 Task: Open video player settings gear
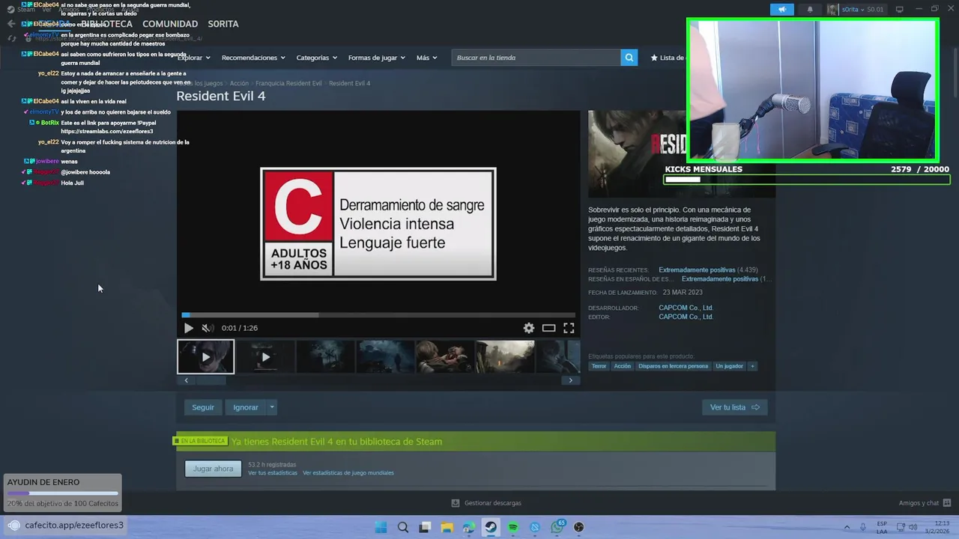click(529, 328)
